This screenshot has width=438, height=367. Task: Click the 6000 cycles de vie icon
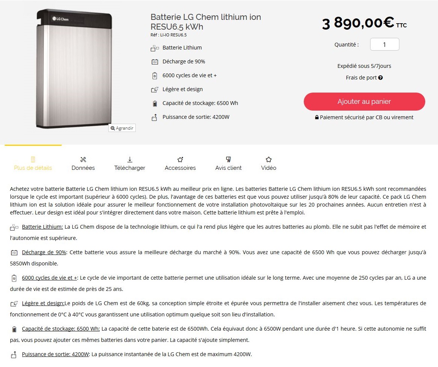(154, 76)
